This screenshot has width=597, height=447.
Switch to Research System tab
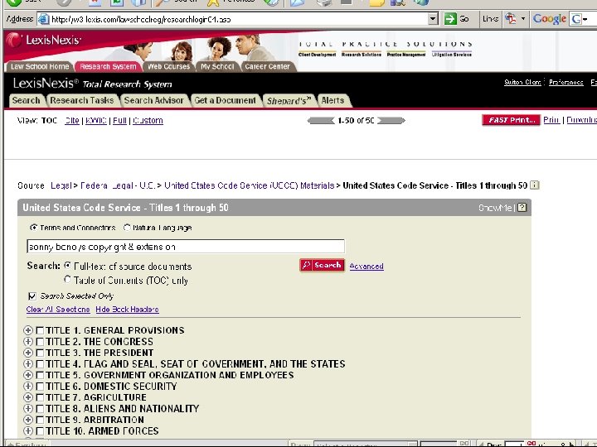[108, 66]
